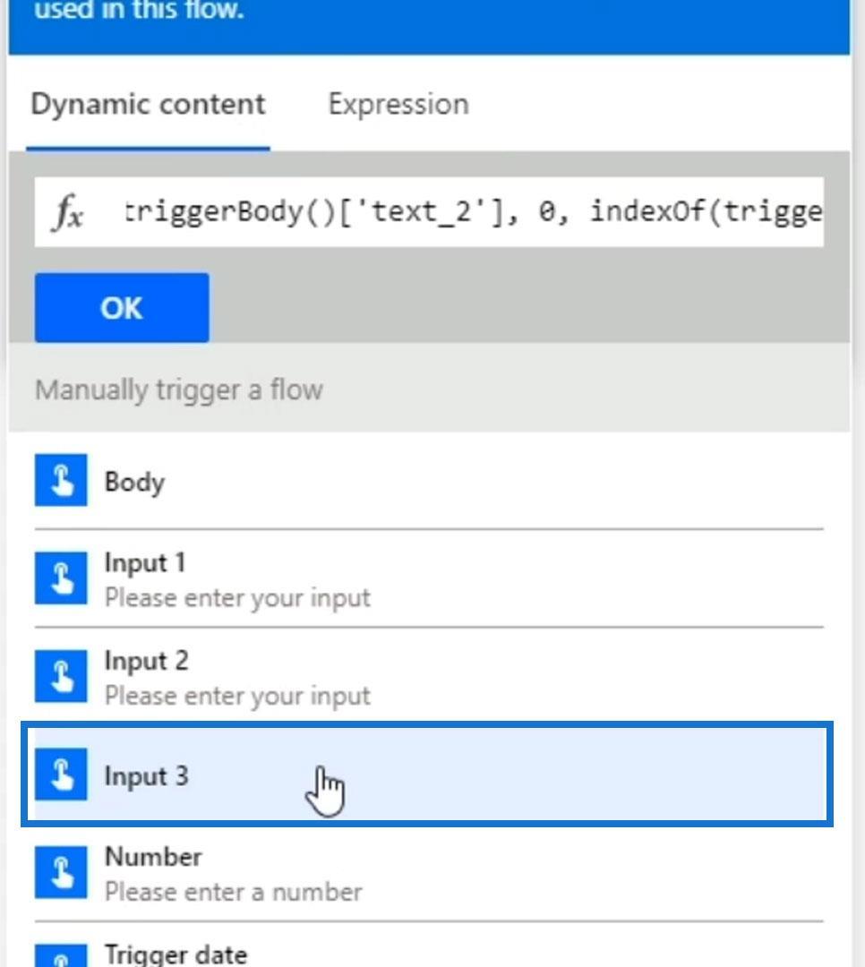Click the Input 1 trigger icon
Viewport: 865px width, 967px height.
pyautogui.click(x=61, y=578)
